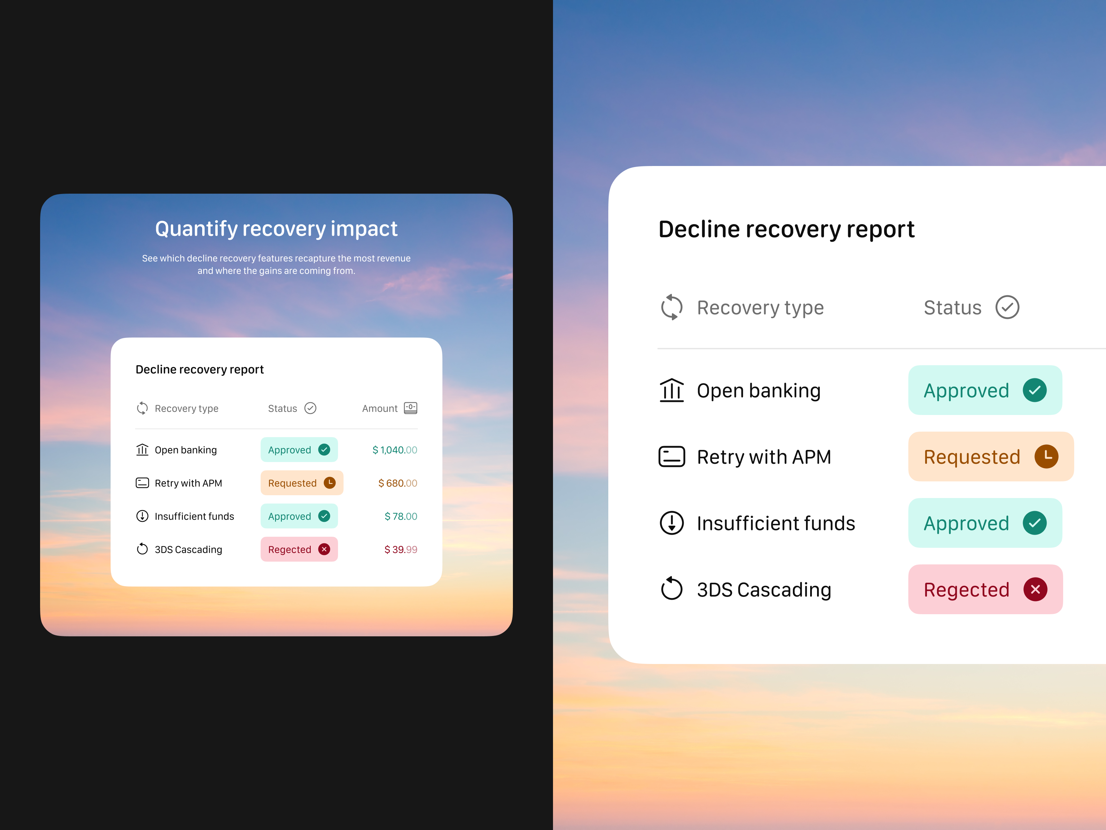Click the Recovery type sync icon in small card header
The image size is (1106, 830).
142,408
